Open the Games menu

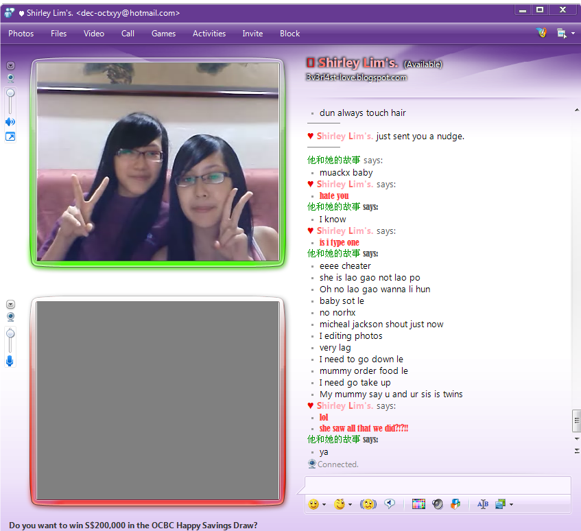(x=163, y=34)
